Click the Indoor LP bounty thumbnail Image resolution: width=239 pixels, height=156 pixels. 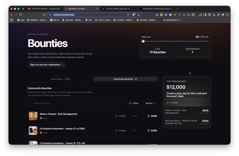point(33,131)
